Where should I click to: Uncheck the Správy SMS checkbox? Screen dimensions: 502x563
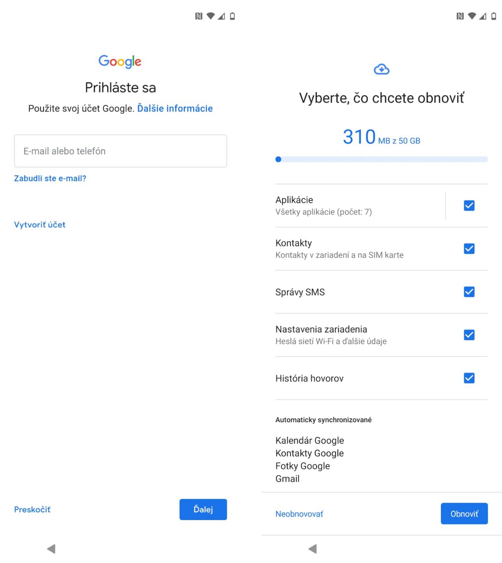point(469,292)
